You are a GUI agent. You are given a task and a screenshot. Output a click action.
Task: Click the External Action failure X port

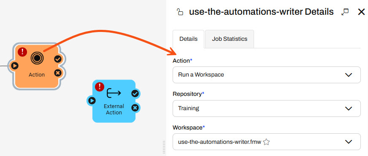click(135, 108)
